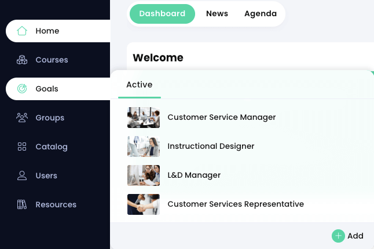The height and width of the screenshot is (249, 374).
Task: Switch to the Agenda tab
Action: pos(261,13)
